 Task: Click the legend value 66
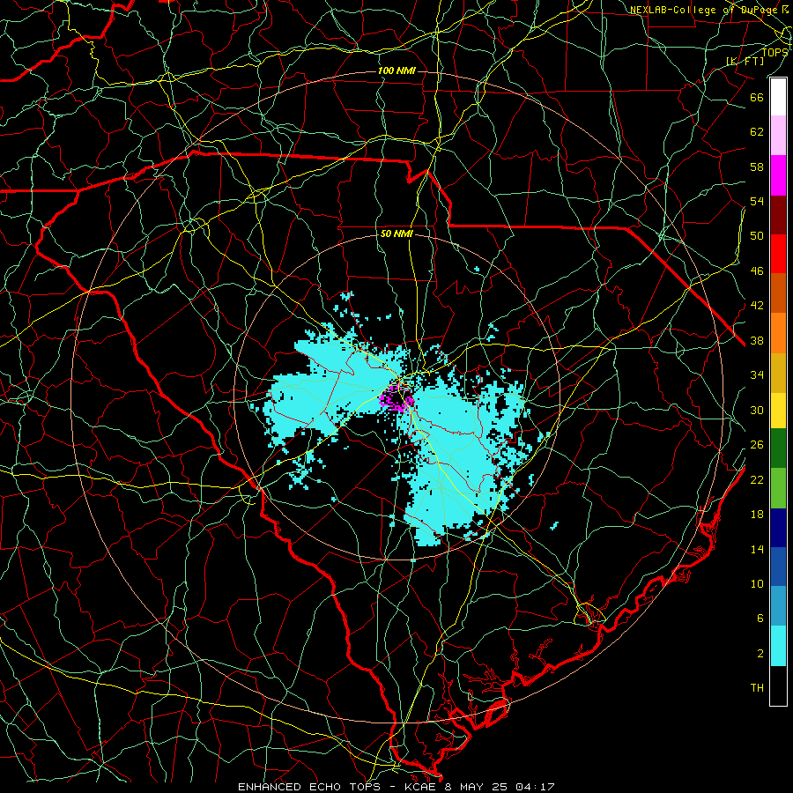[x=757, y=98]
